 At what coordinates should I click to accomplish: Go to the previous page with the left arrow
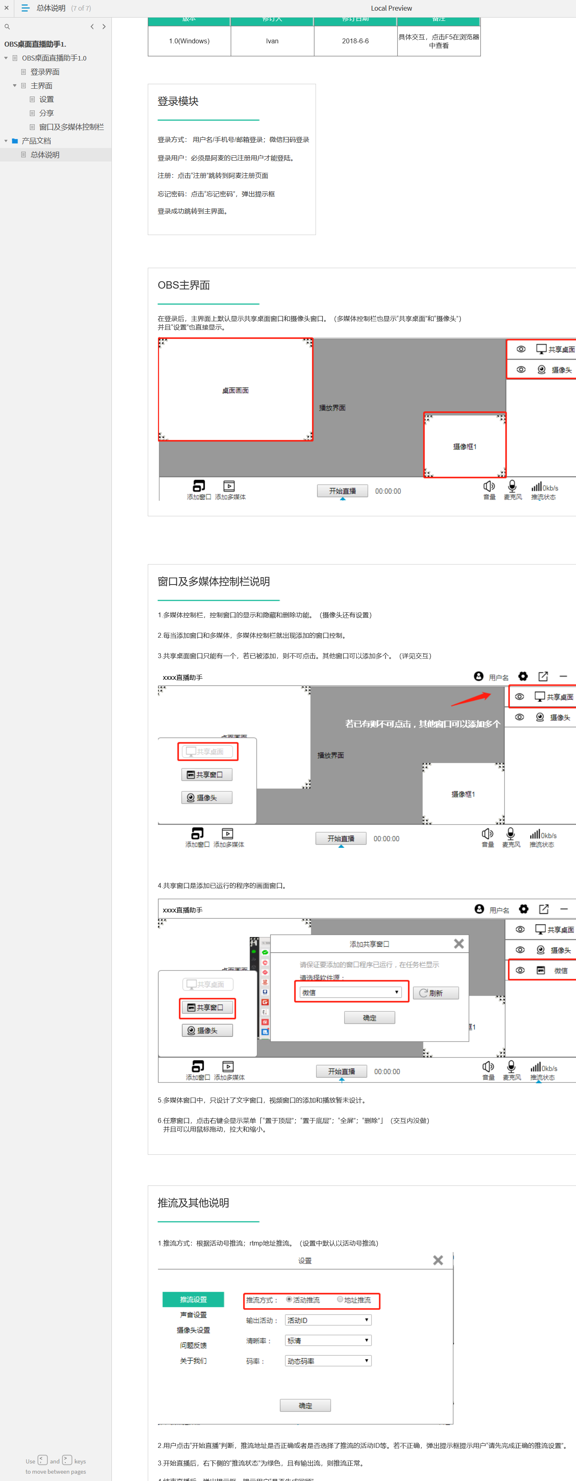pos(92,27)
